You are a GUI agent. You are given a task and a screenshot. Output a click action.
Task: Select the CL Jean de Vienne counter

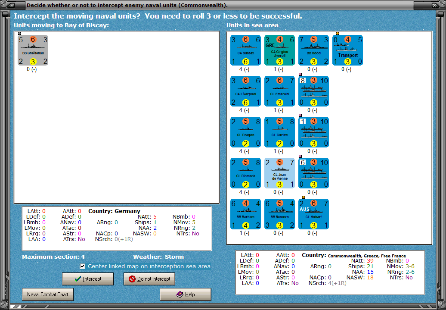[279, 173]
